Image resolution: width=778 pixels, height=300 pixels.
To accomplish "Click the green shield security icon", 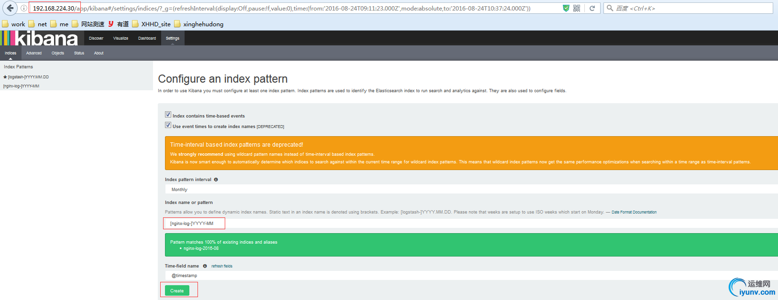I will [566, 8].
